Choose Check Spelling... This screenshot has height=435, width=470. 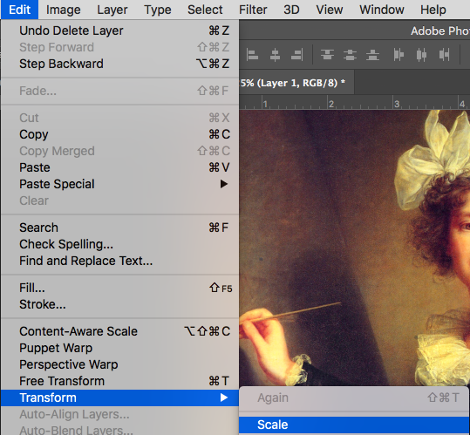pyautogui.click(x=120, y=244)
